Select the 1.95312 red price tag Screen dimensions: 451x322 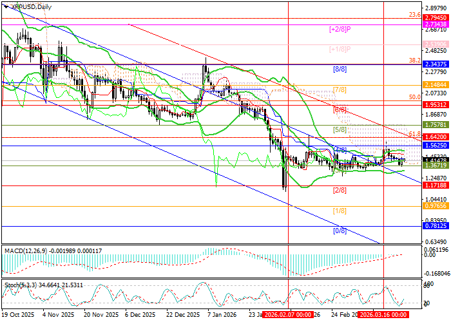[x=436, y=102]
